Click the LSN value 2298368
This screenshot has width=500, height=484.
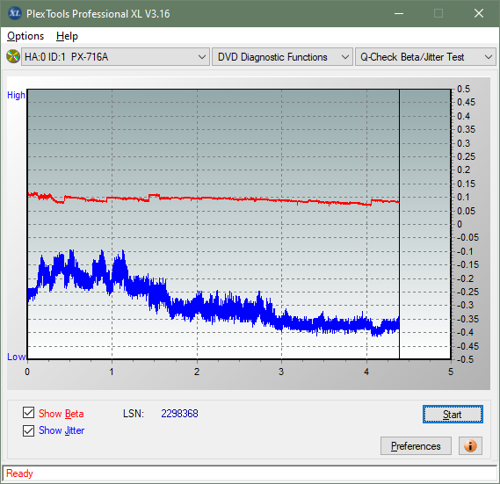click(x=179, y=414)
